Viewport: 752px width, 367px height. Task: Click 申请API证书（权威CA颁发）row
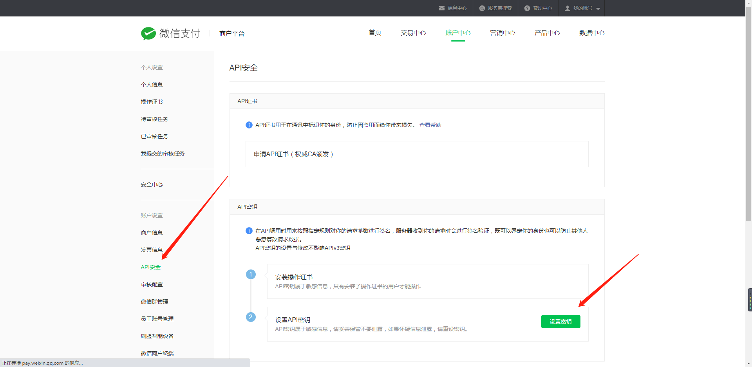tap(417, 154)
